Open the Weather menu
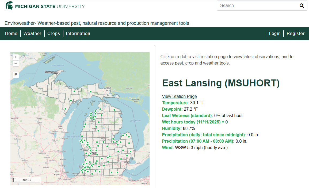 click(32, 33)
